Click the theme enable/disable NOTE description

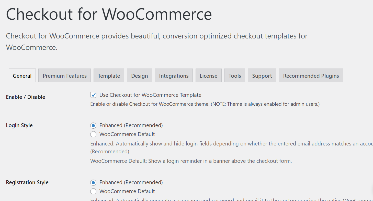pyautogui.click(x=205, y=104)
